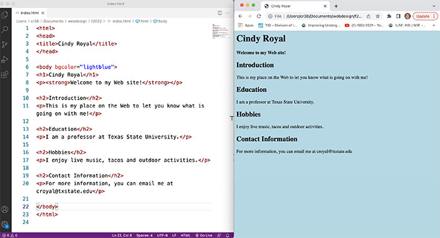Show hidden bookmarks with the overflow chevron
This screenshot has height=238, width=440.
[434, 25]
